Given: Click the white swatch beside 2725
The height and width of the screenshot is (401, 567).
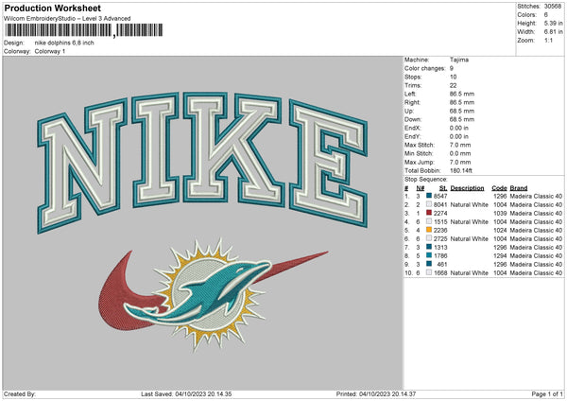Looking at the screenshot, I should coord(429,238).
